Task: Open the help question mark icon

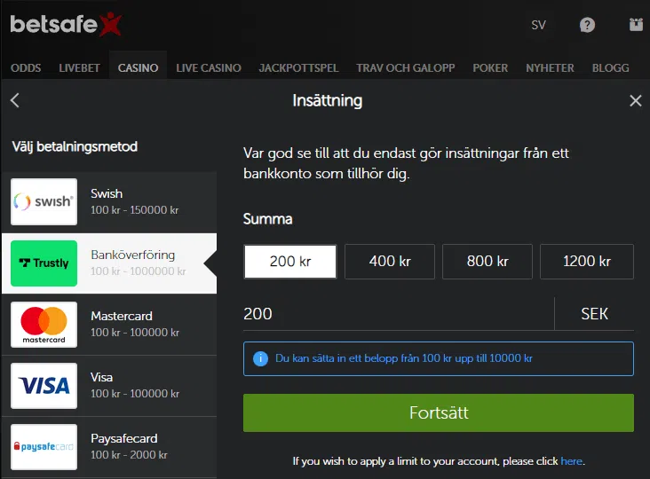Action: coord(587,25)
